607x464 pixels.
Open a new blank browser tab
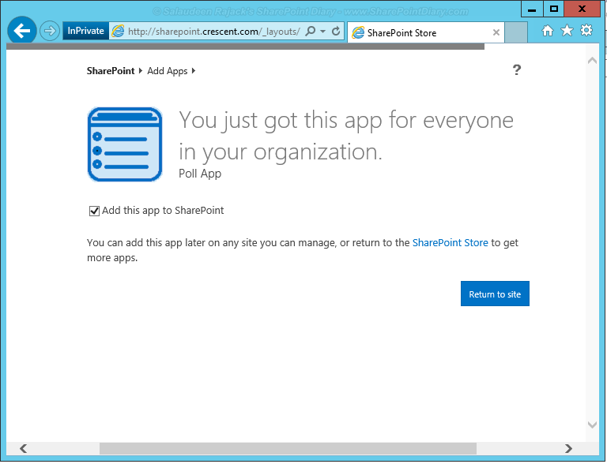(x=516, y=32)
